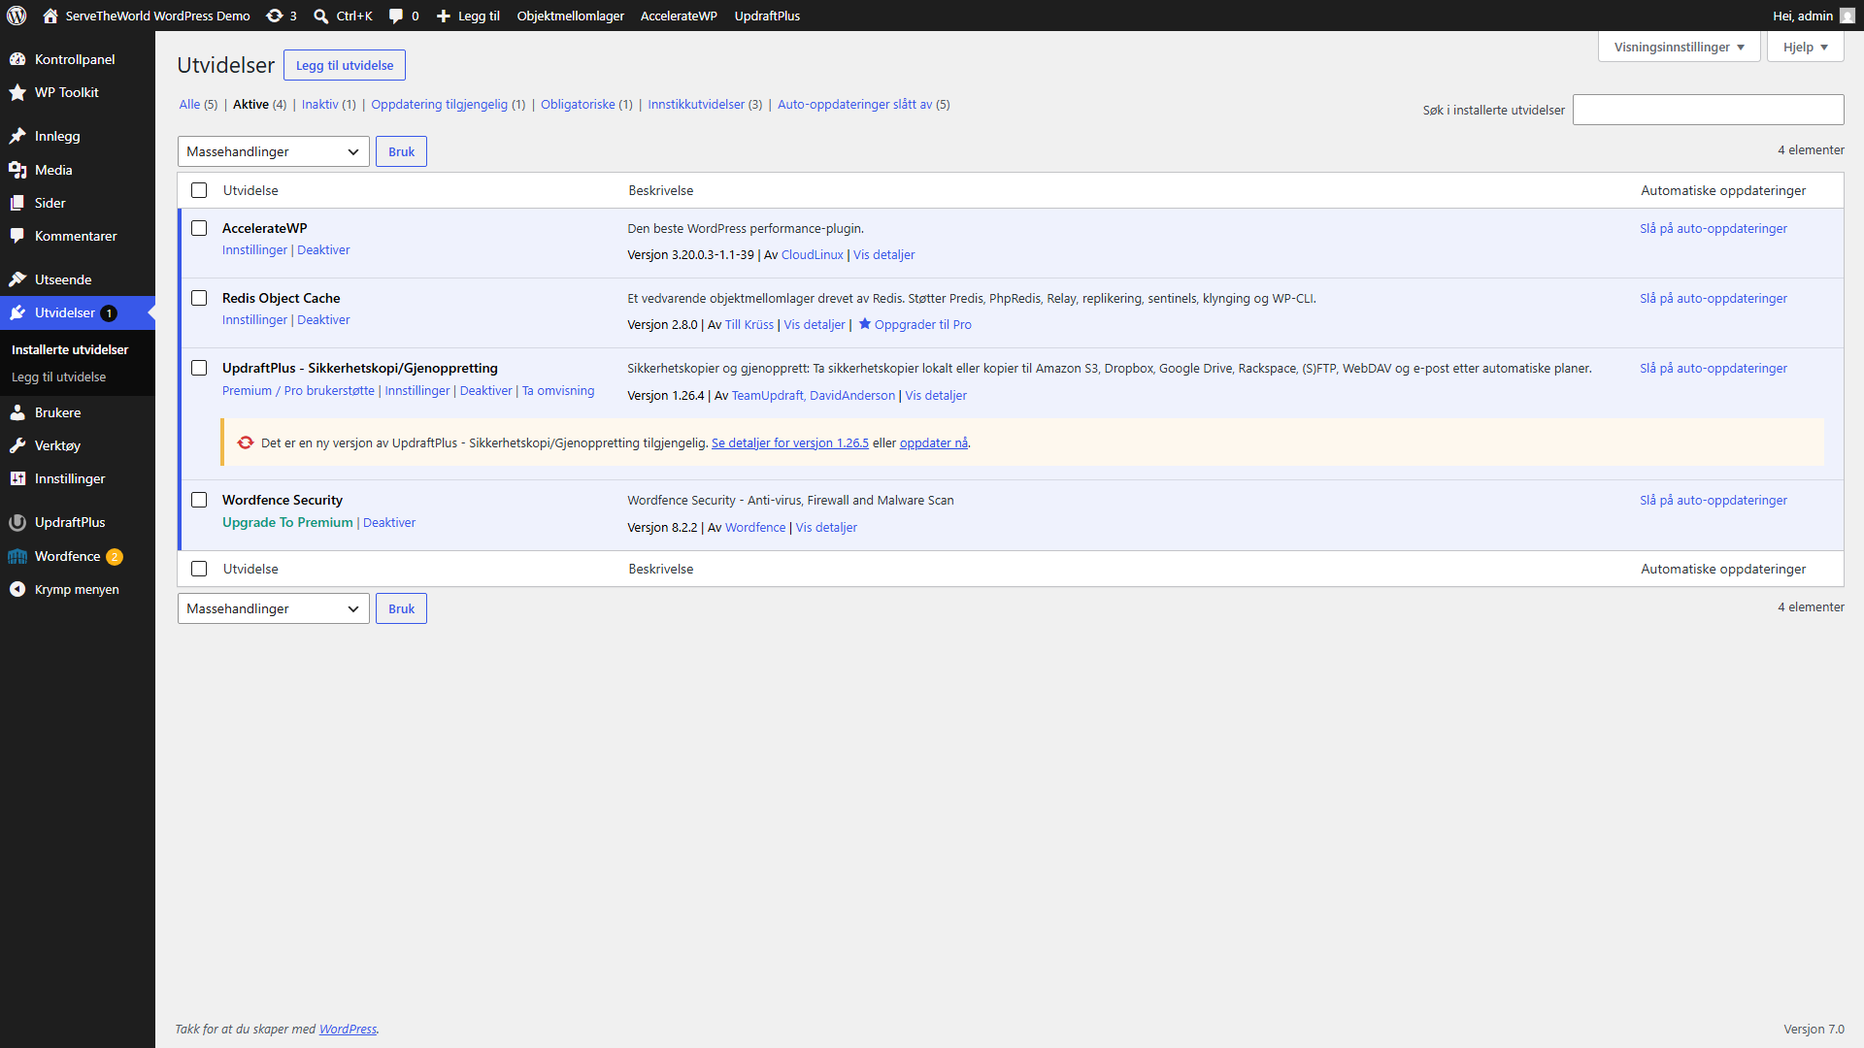The height and width of the screenshot is (1048, 1864).
Task: Show the Inaktiv (1) plugins filter
Action: click(328, 104)
